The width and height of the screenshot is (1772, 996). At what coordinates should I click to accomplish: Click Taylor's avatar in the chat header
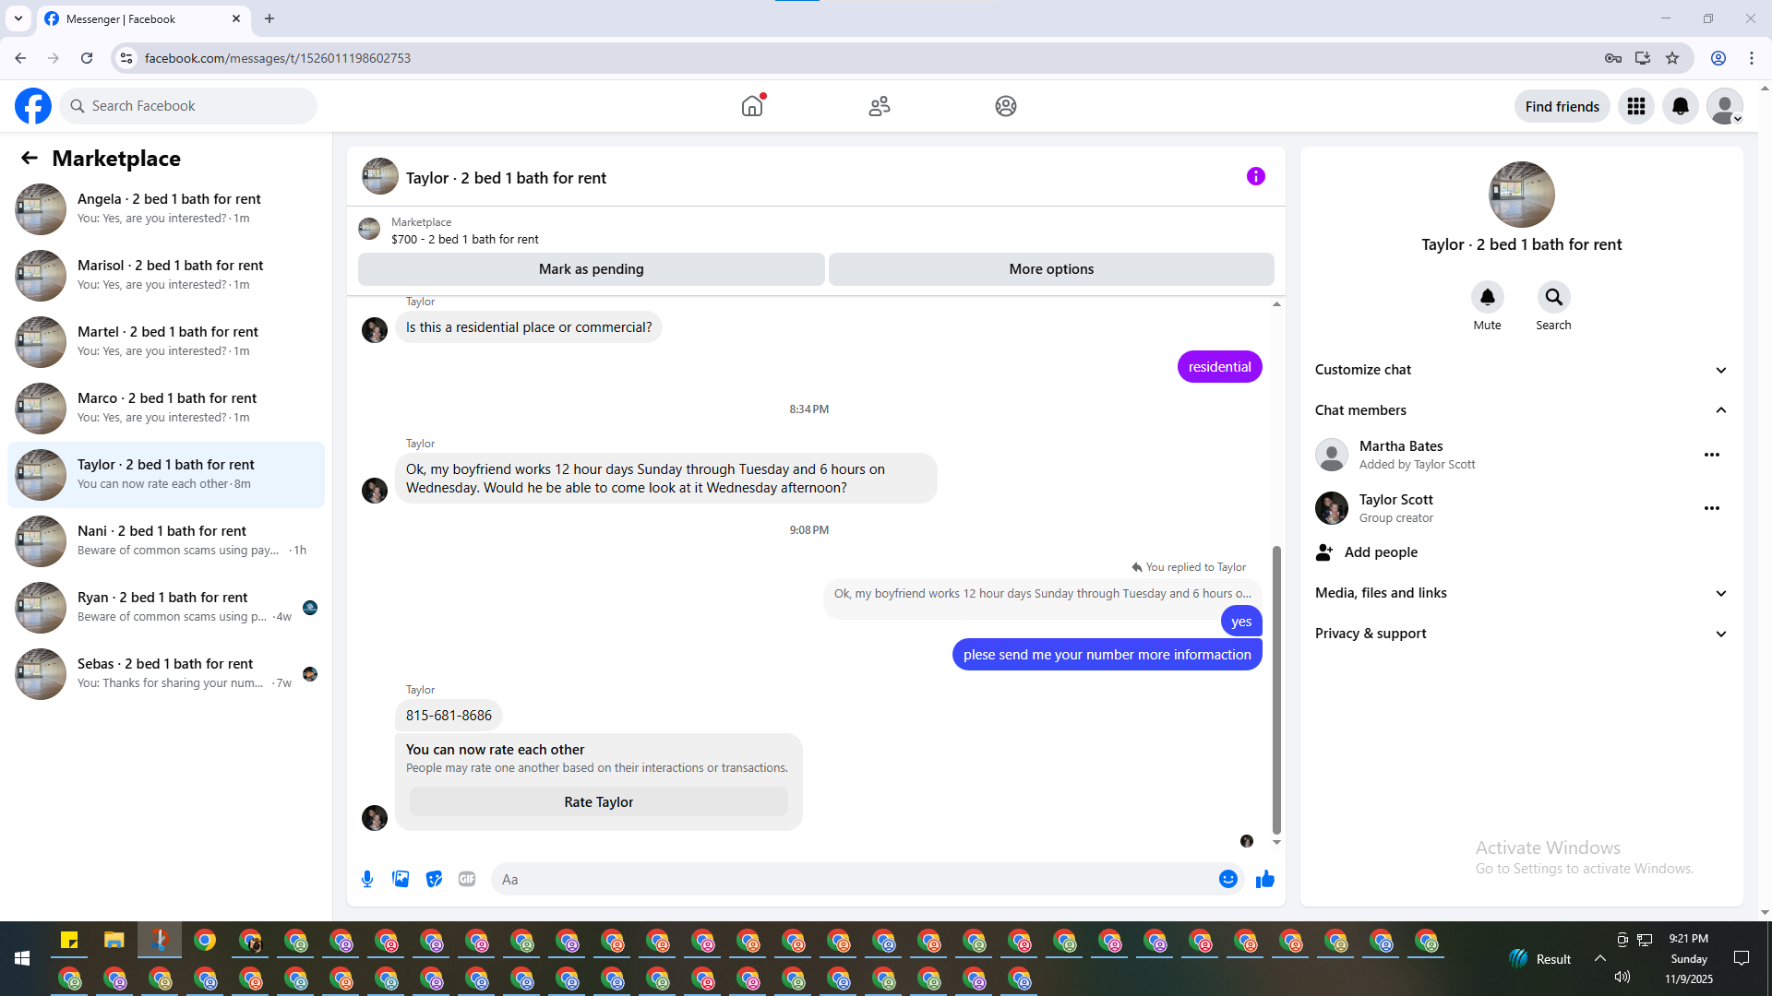(x=380, y=176)
